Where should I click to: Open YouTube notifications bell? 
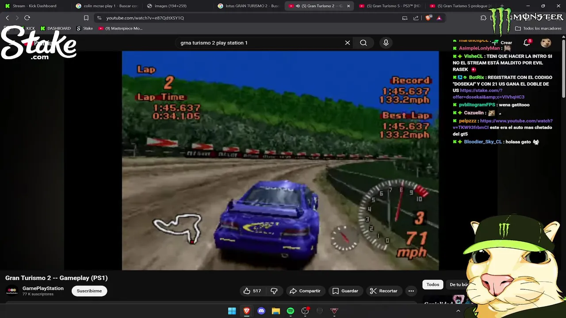(x=527, y=43)
